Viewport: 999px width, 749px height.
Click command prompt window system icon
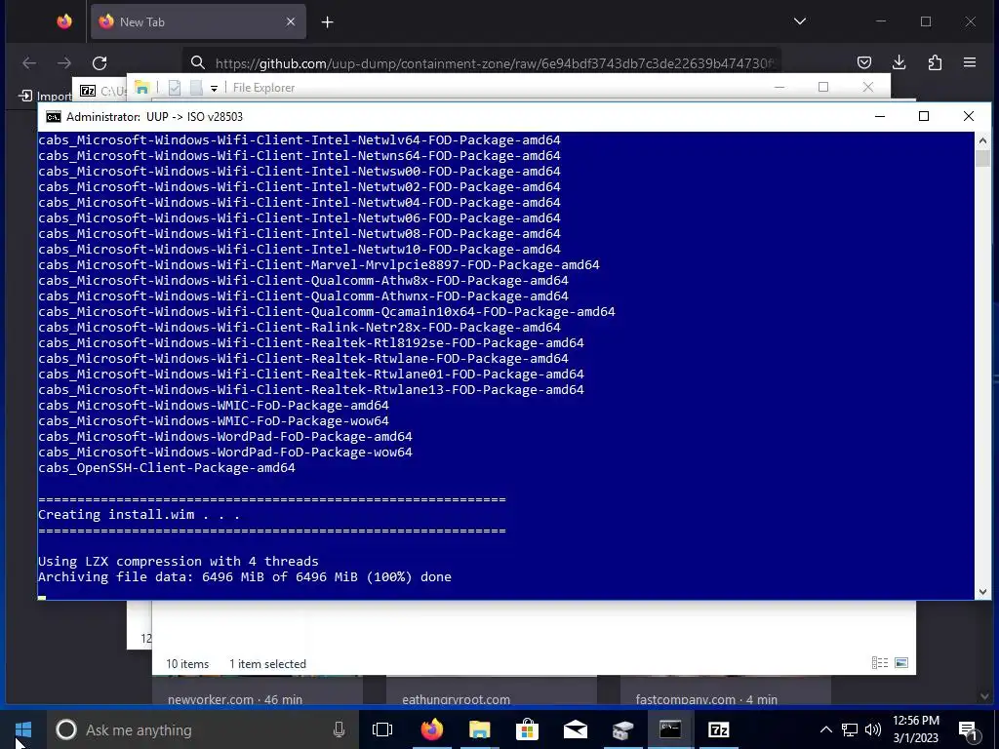(x=54, y=117)
